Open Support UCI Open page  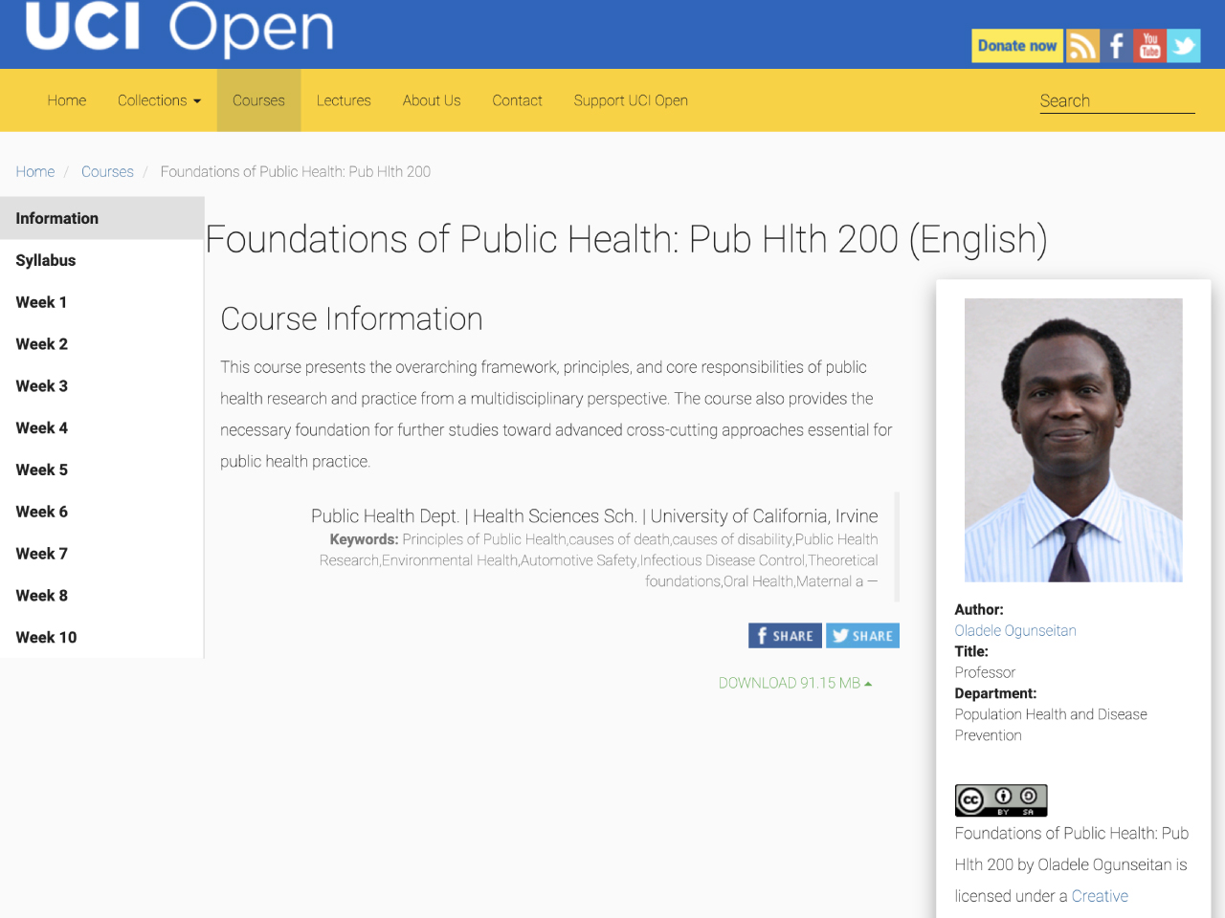(631, 100)
